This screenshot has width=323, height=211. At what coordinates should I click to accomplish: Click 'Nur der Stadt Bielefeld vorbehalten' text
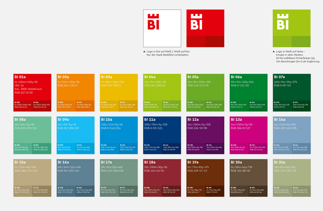click(167, 55)
